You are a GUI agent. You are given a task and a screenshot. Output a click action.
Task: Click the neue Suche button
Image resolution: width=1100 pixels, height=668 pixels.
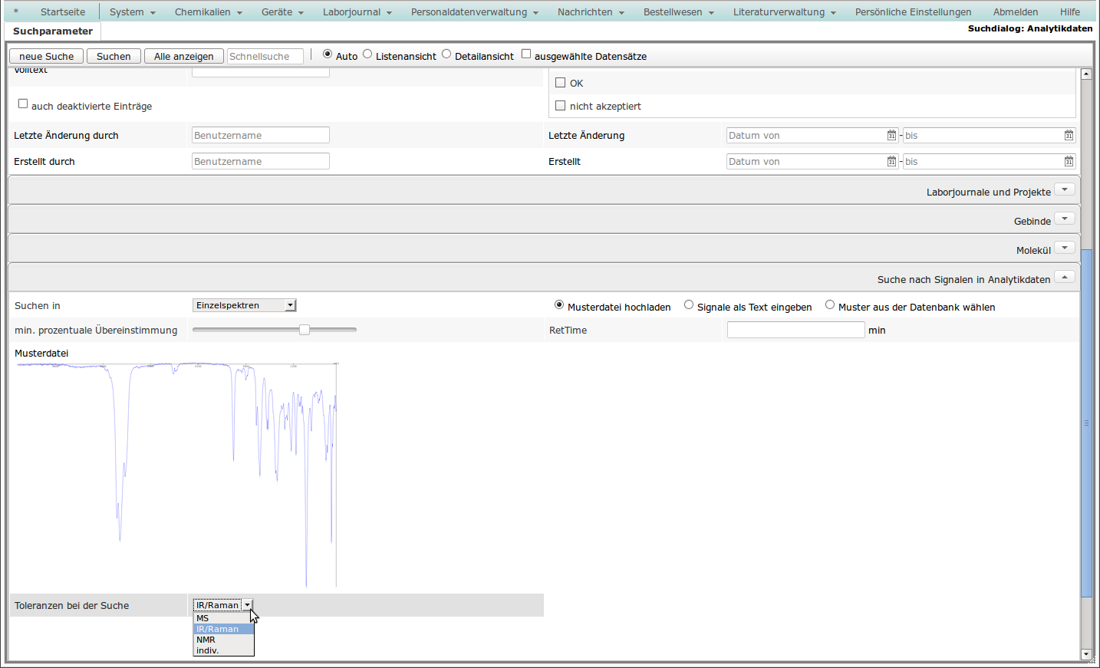(x=46, y=57)
